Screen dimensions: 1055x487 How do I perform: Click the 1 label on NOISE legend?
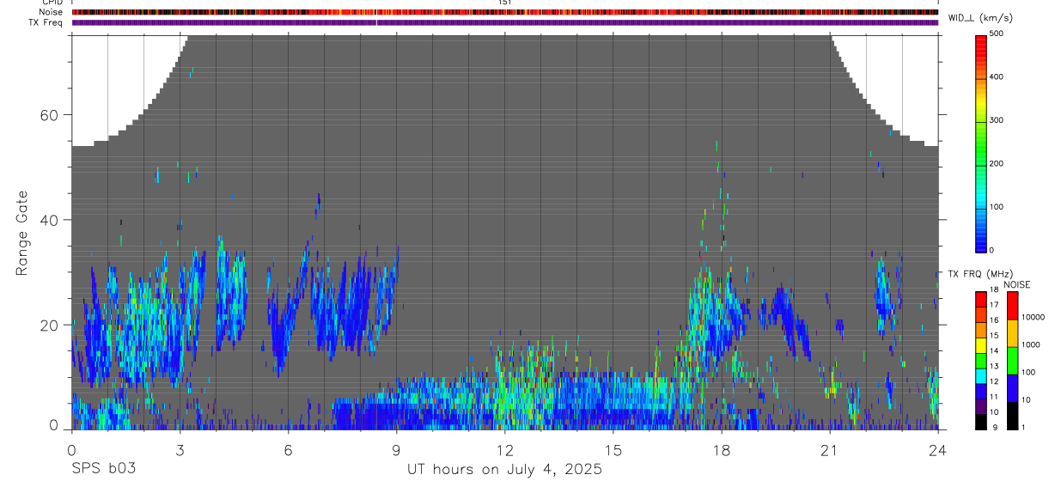click(x=1023, y=427)
